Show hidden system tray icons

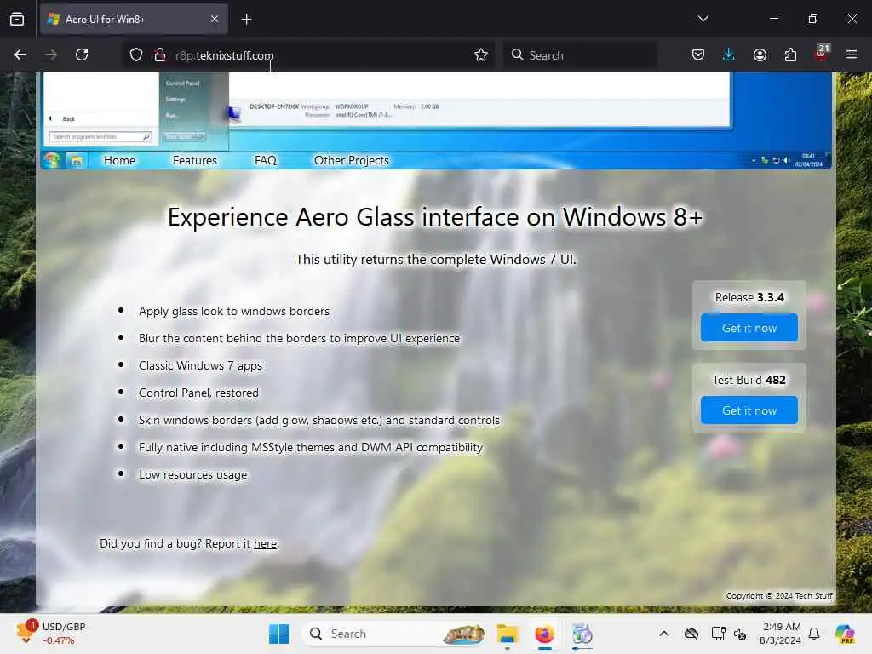coord(664,634)
